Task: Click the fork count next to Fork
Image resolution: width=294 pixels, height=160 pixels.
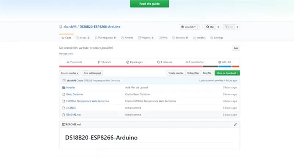Action: pyautogui.click(x=237, y=27)
